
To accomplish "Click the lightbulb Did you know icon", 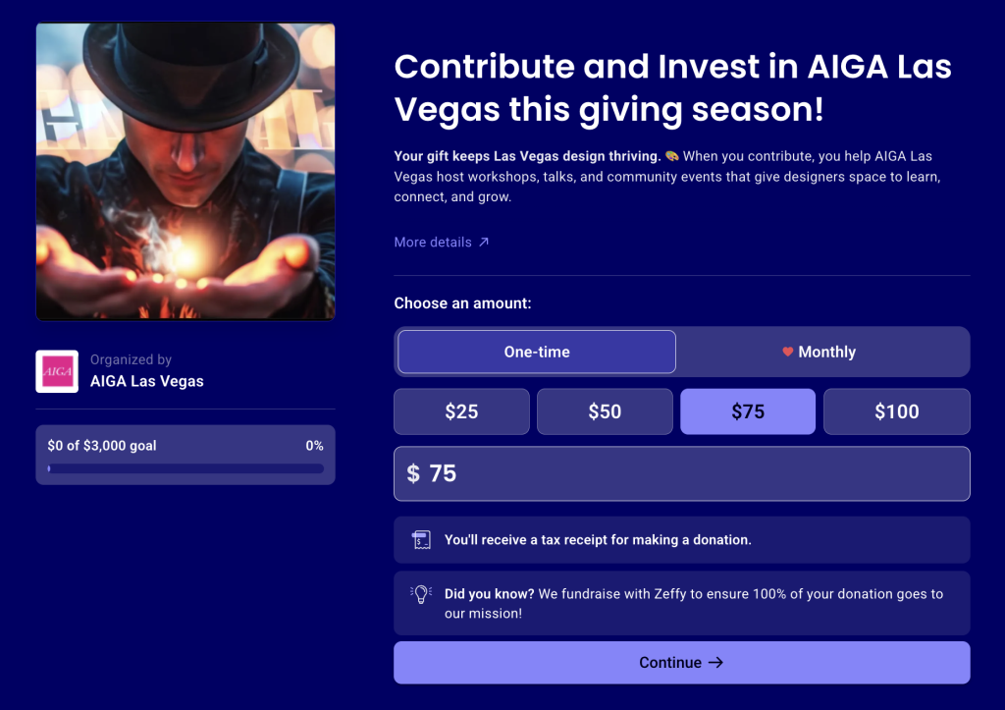I will (421, 594).
